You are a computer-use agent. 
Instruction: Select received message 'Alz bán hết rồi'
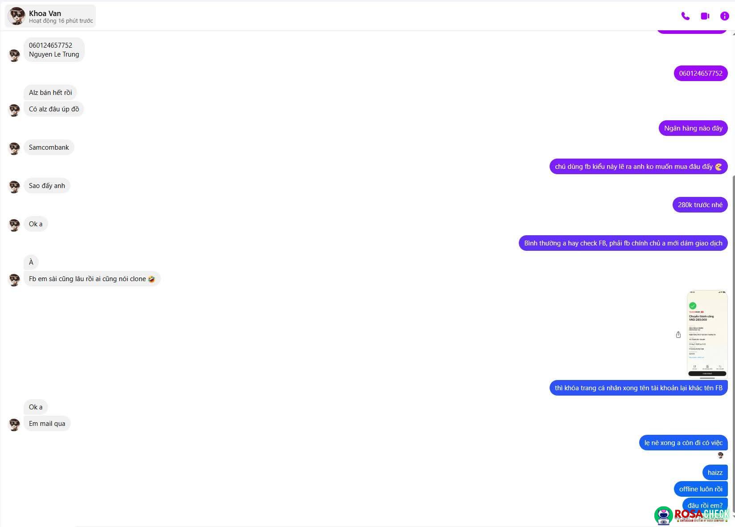tap(50, 93)
